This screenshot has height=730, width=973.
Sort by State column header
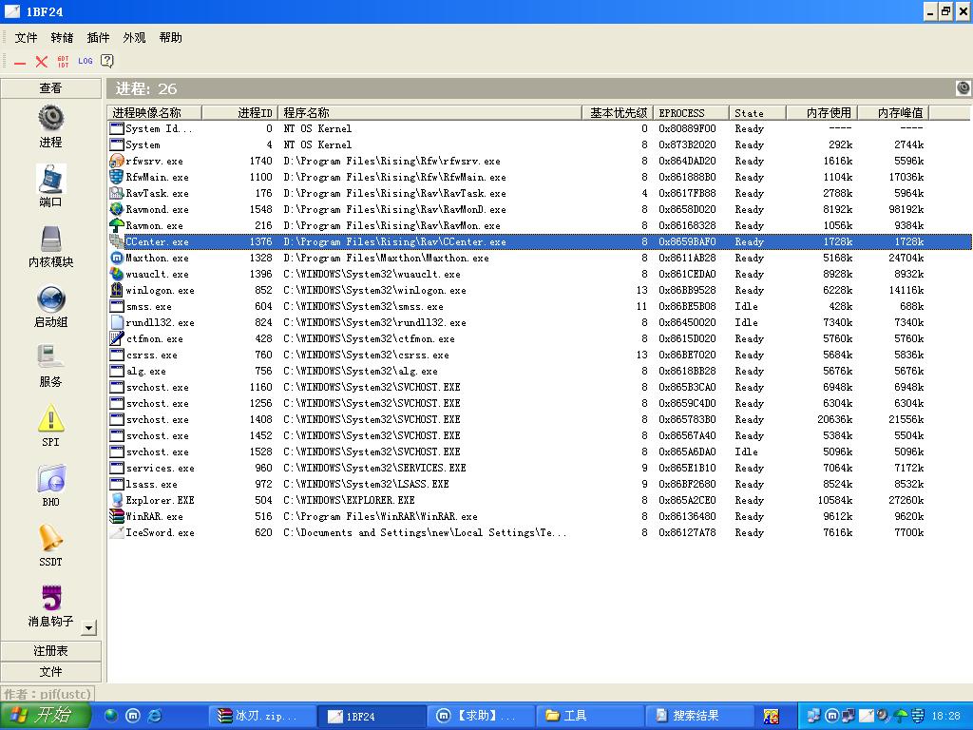pos(757,112)
